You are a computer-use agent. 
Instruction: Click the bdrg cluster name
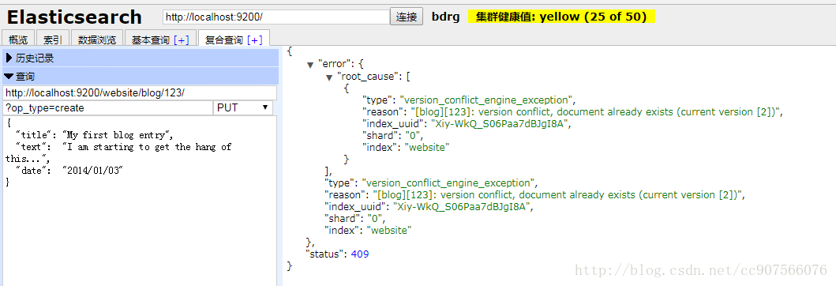coord(446,17)
